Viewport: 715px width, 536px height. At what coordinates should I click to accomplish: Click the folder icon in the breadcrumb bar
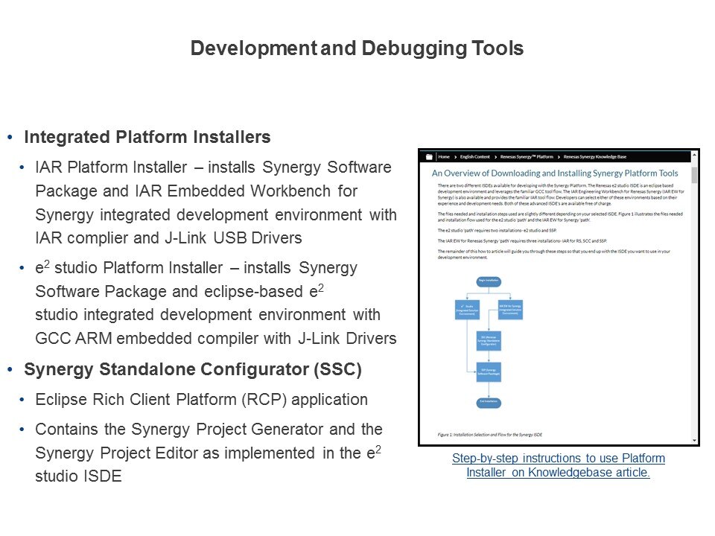click(428, 157)
